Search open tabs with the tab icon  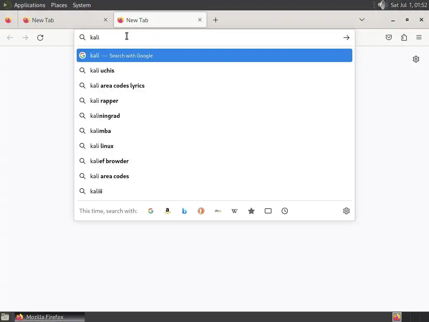268,211
